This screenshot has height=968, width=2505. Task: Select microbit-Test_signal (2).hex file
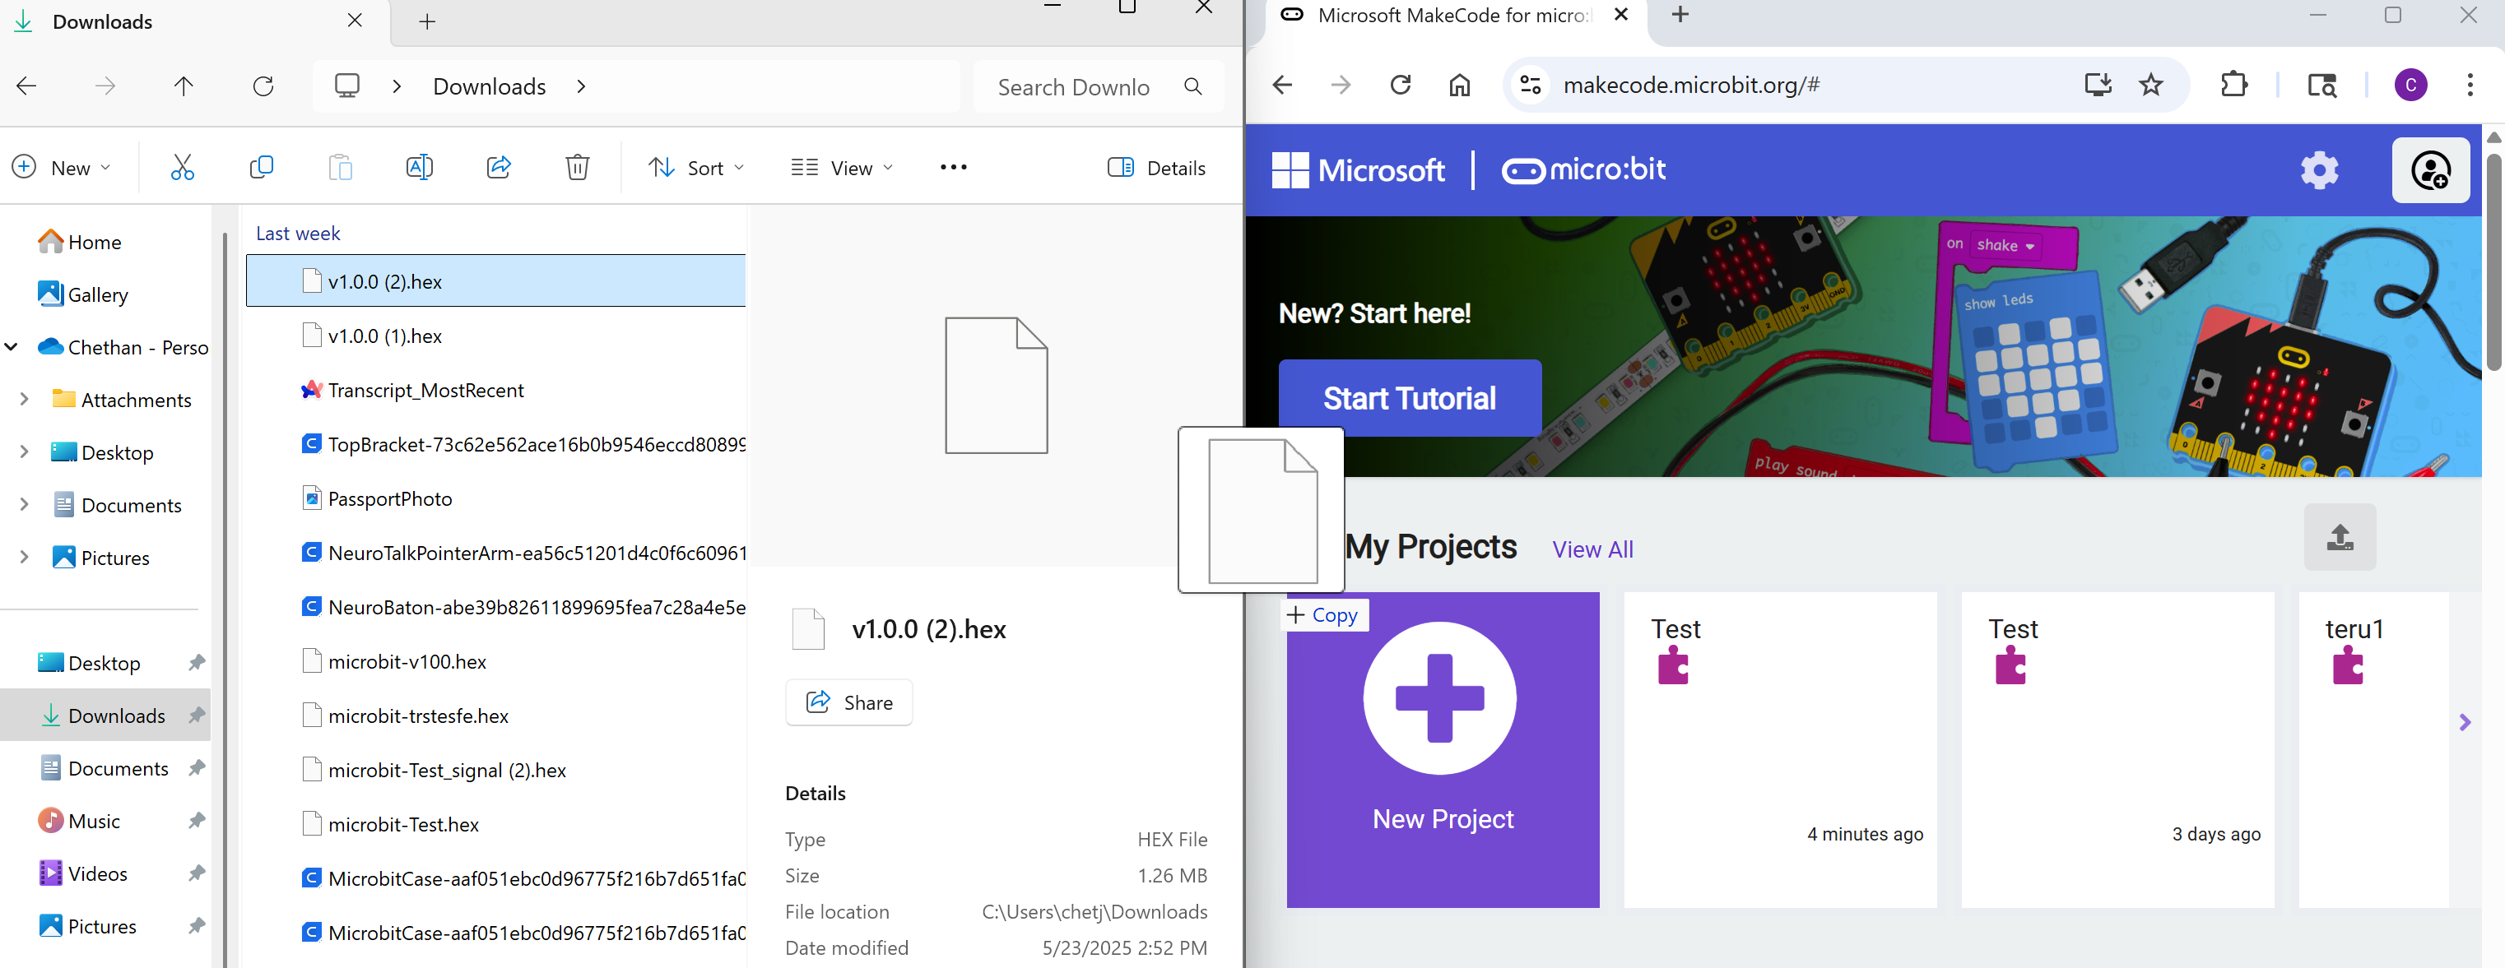496,771
